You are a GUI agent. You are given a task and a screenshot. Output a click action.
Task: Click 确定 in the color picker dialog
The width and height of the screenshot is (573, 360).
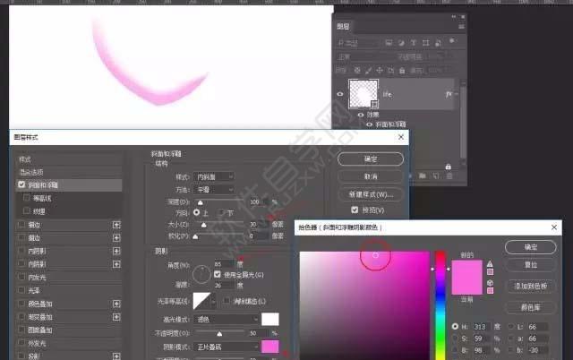point(530,247)
